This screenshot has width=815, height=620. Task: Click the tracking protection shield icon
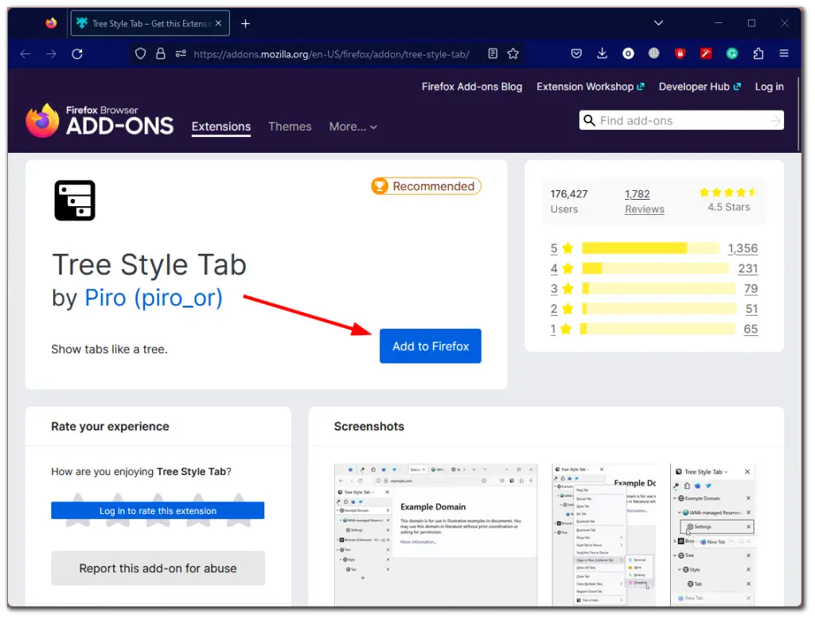pyautogui.click(x=140, y=54)
